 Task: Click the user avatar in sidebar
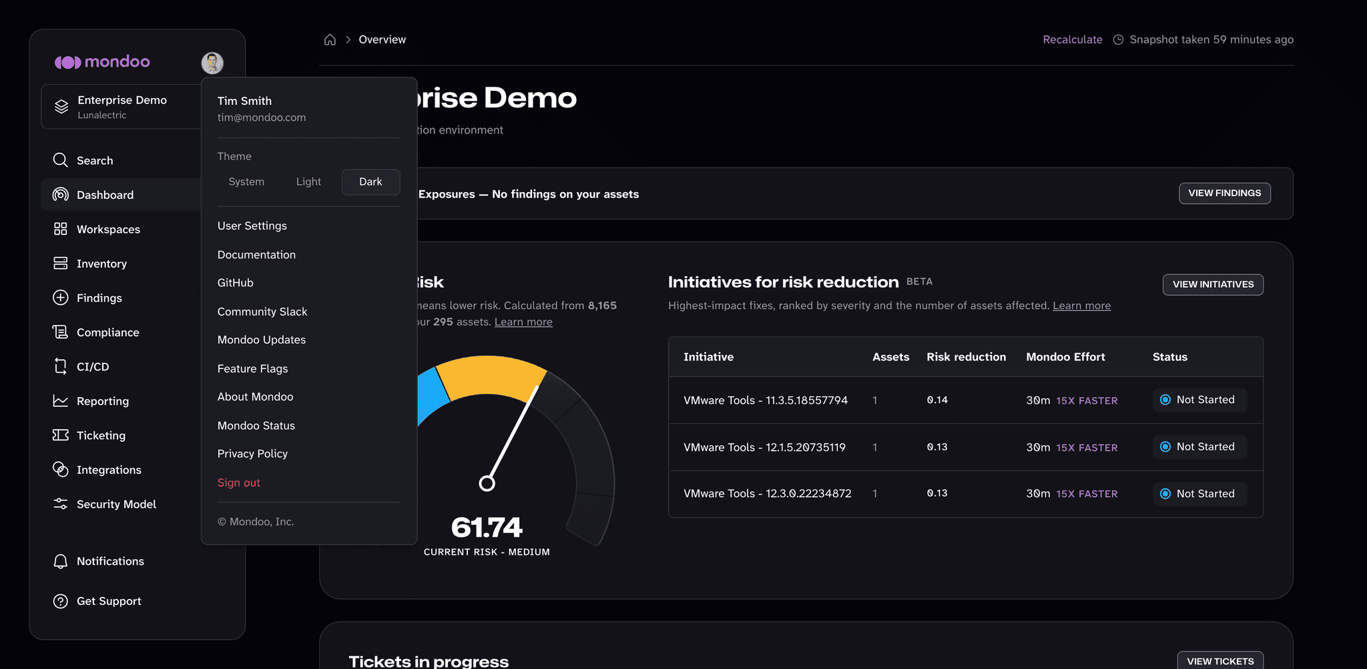pos(212,63)
